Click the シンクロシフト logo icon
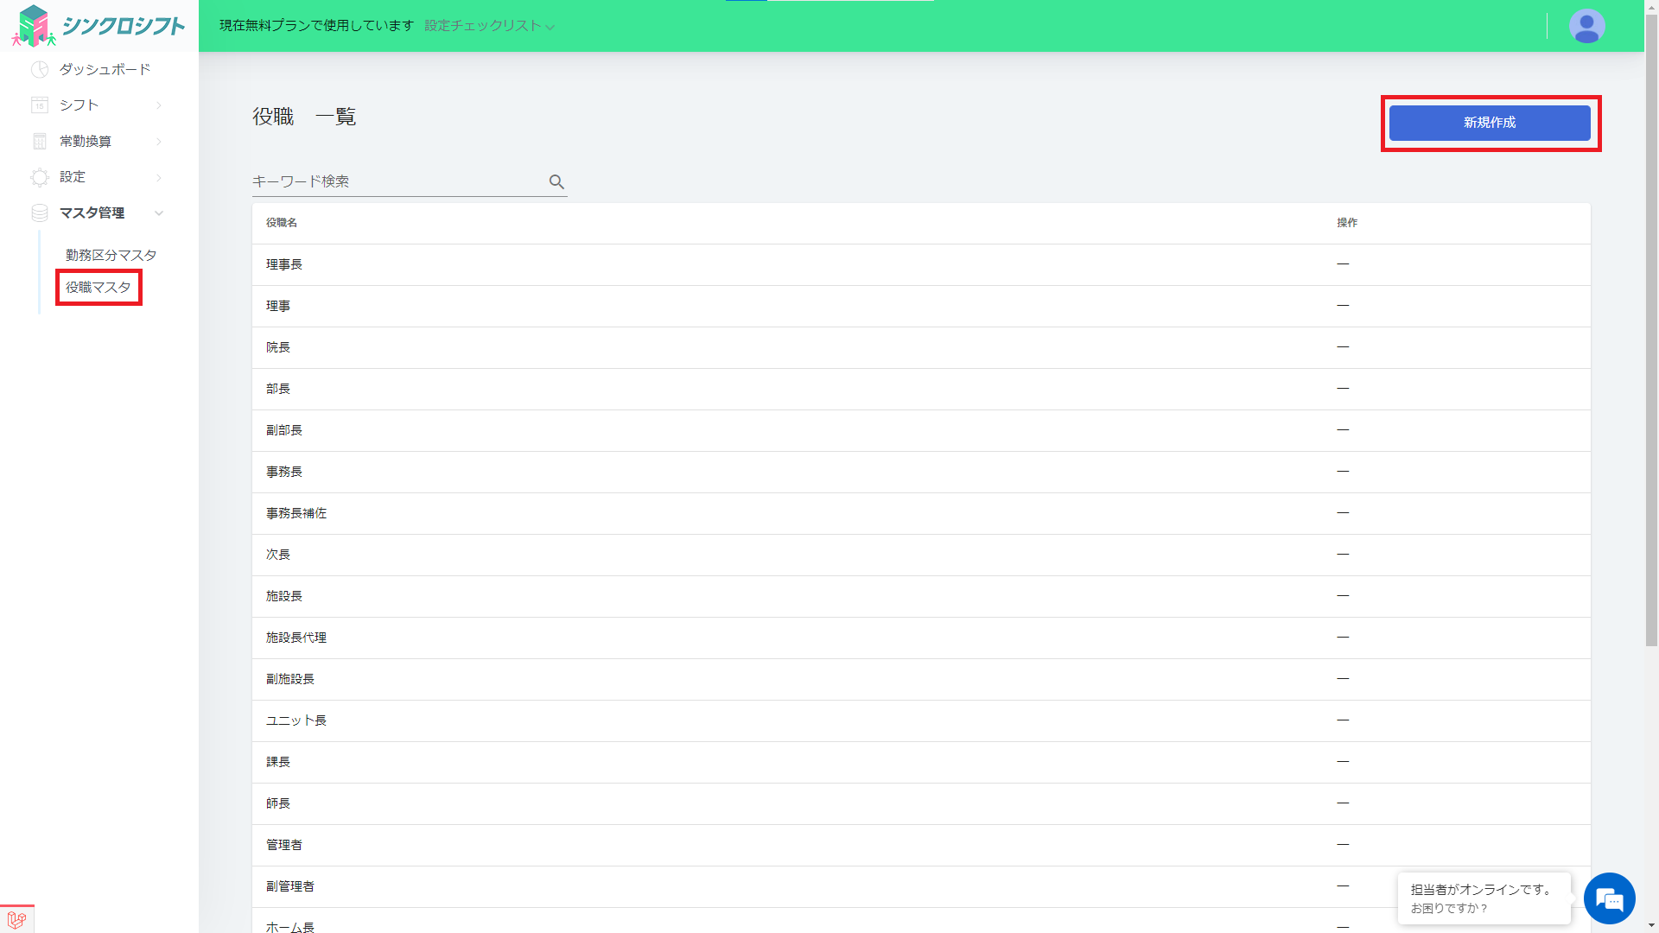Screen dimensions: 1659x933 pyautogui.click(x=33, y=26)
